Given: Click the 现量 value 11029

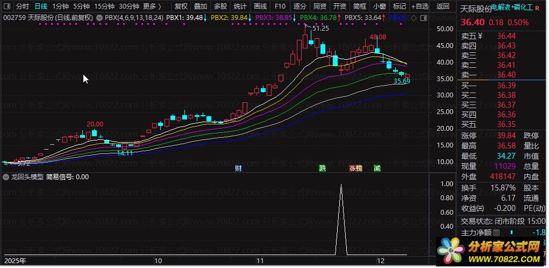Looking at the screenshot, I should click(504, 166).
